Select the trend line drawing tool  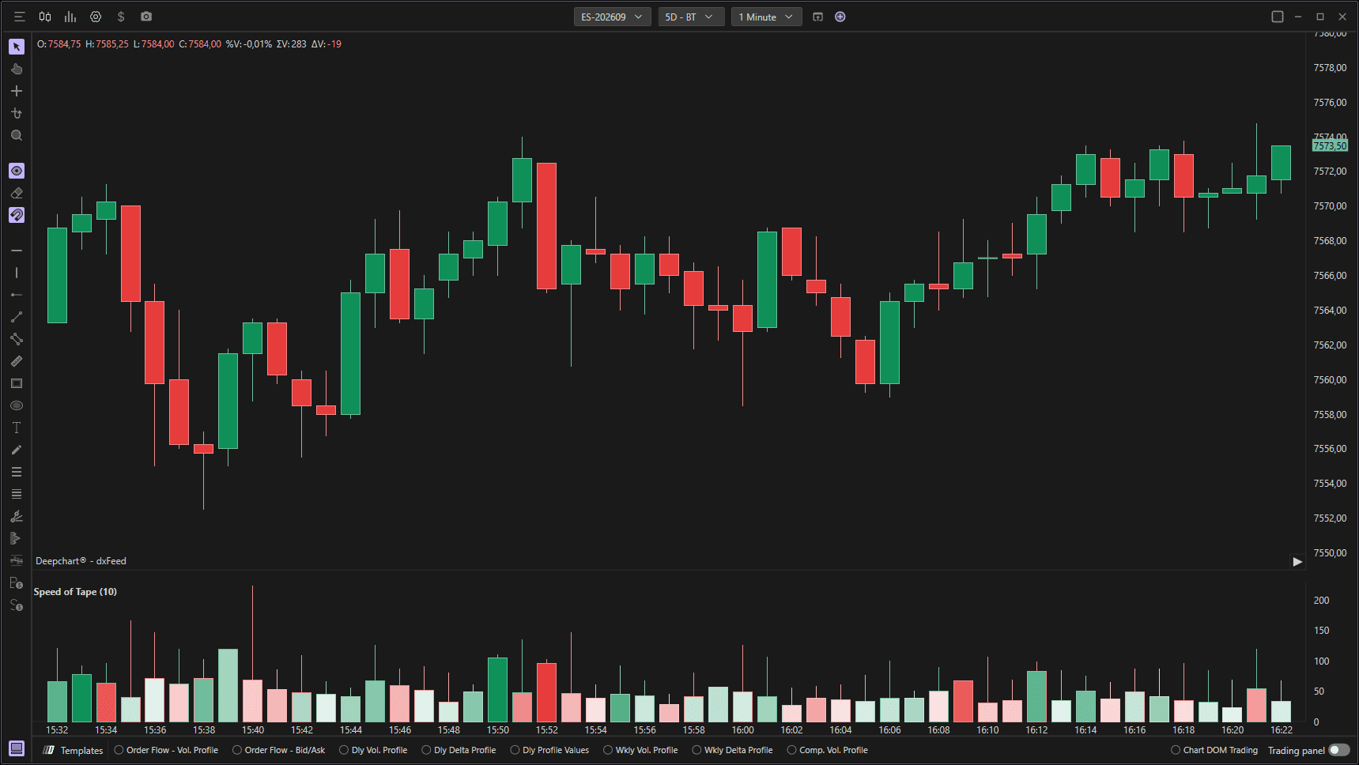pyautogui.click(x=17, y=317)
